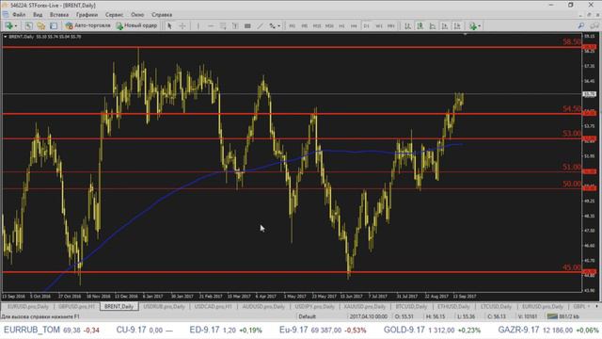The height and width of the screenshot is (339, 602).
Task: Select the Cursor arrow tool
Action: click(169, 25)
